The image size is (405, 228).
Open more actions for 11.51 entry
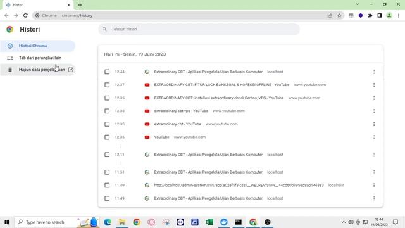coord(374,172)
